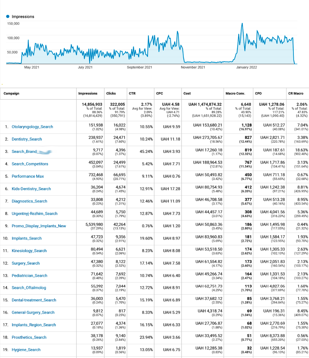Open Performance Max campaign details
309x358 pixels.
pos(28,176)
